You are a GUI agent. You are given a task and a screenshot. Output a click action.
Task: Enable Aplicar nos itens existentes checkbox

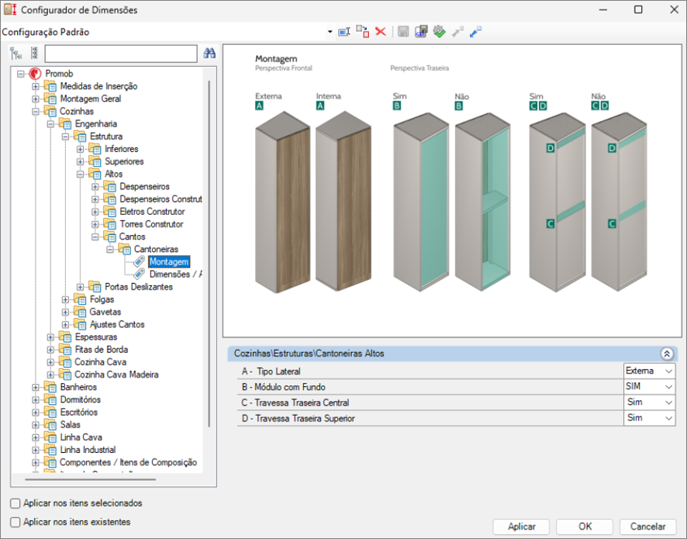click(x=16, y=523)
